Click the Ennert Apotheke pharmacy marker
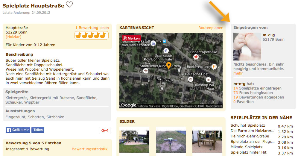 (x=196, y=57)
